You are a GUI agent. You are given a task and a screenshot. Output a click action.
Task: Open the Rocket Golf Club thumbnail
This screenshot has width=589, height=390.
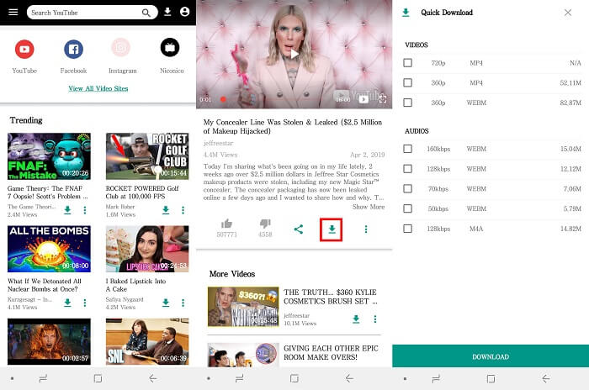[x=147, y=156]
